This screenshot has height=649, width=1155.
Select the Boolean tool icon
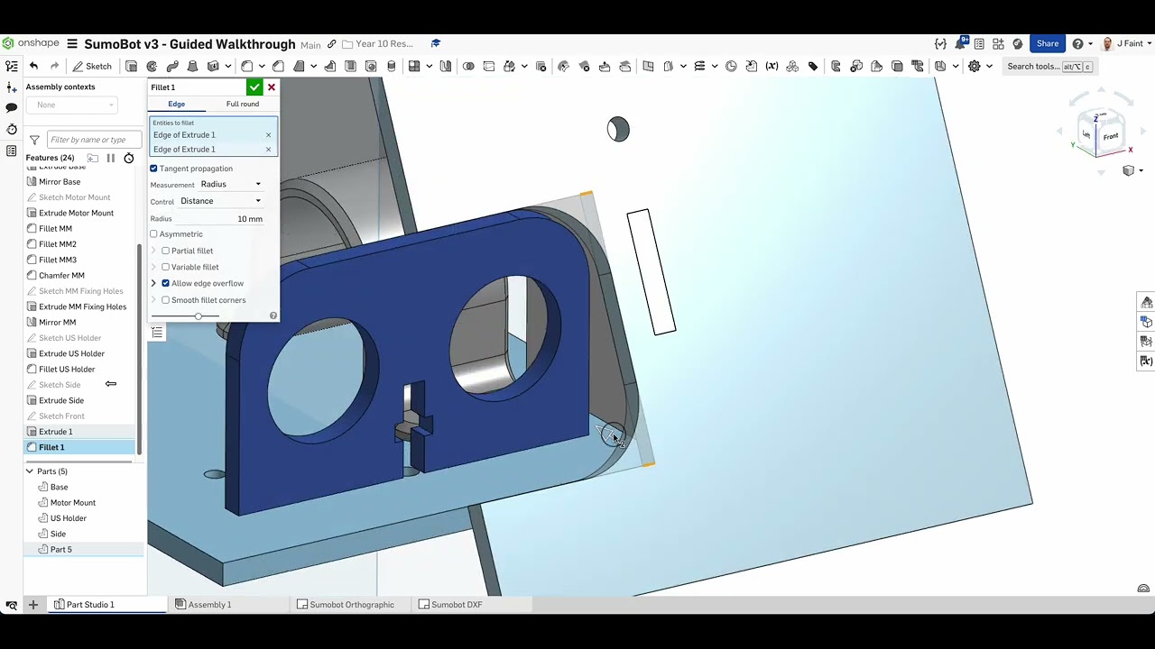(x=468, y=66)
